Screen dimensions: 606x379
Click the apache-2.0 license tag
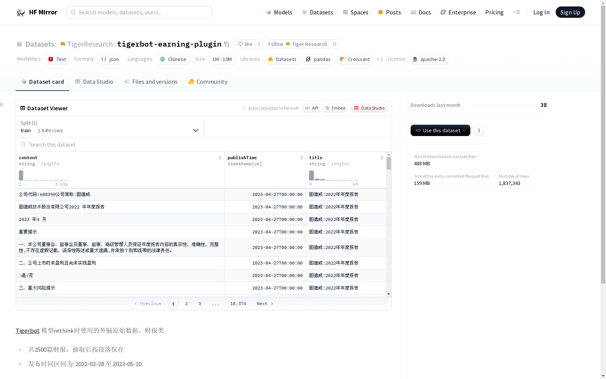click(x=429, y=59)
